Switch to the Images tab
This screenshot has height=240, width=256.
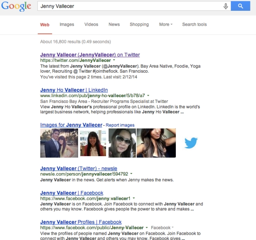[x=67, y=24]
